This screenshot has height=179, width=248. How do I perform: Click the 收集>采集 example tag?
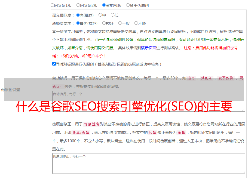click(x=81, y=132)
